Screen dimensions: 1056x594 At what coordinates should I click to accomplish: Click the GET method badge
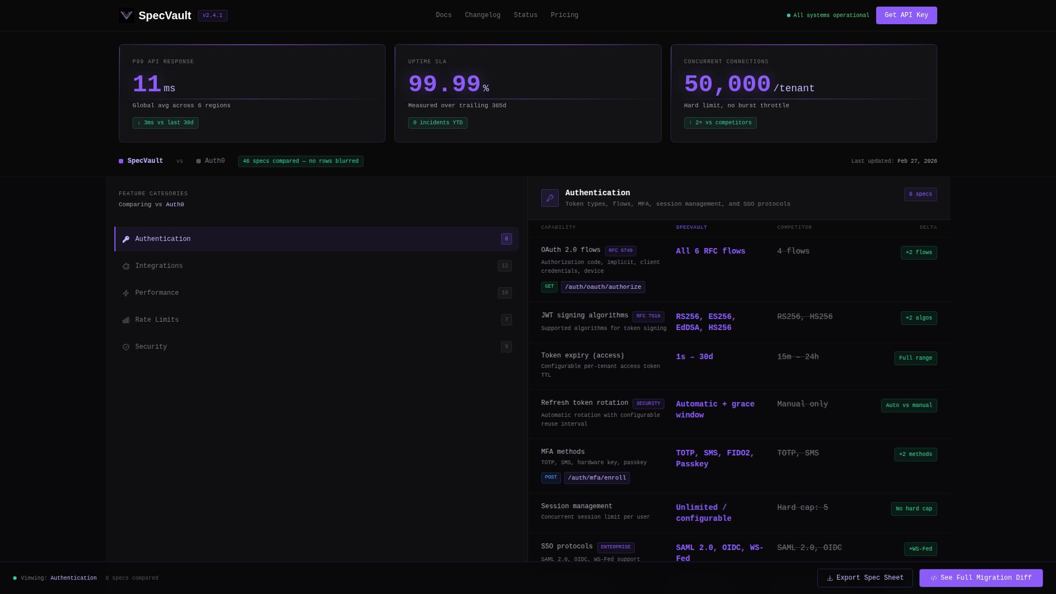coord(549,287)
